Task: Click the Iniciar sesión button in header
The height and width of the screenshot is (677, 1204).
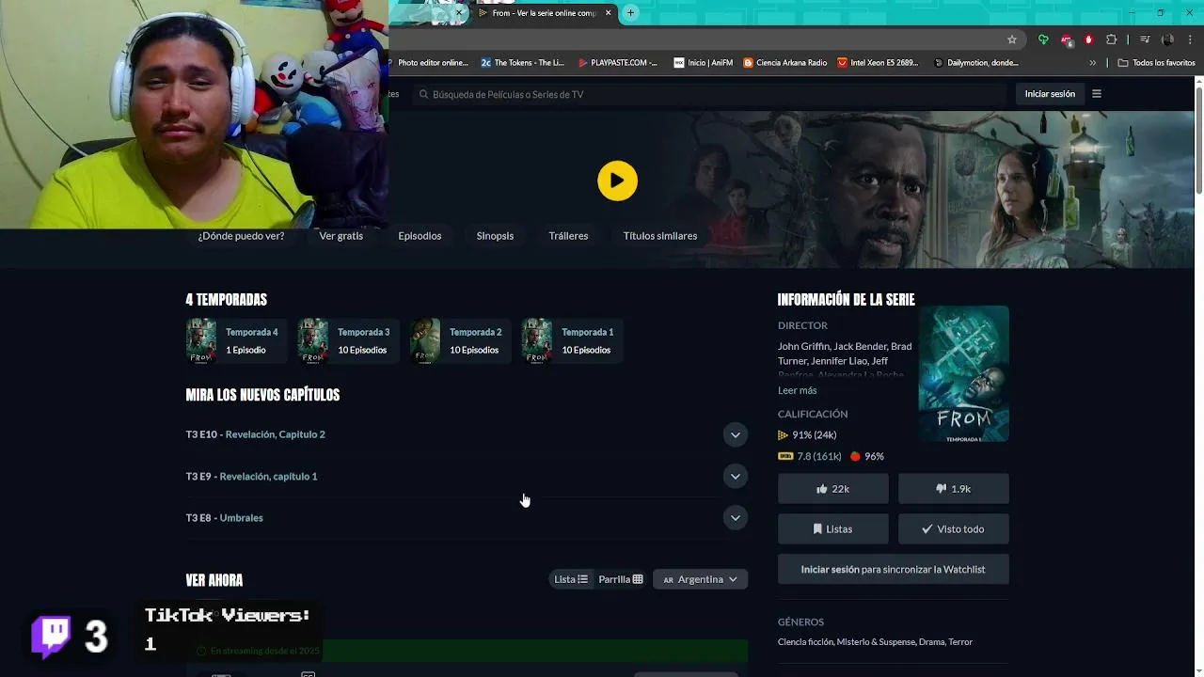Action: [x=1050, y=94]
